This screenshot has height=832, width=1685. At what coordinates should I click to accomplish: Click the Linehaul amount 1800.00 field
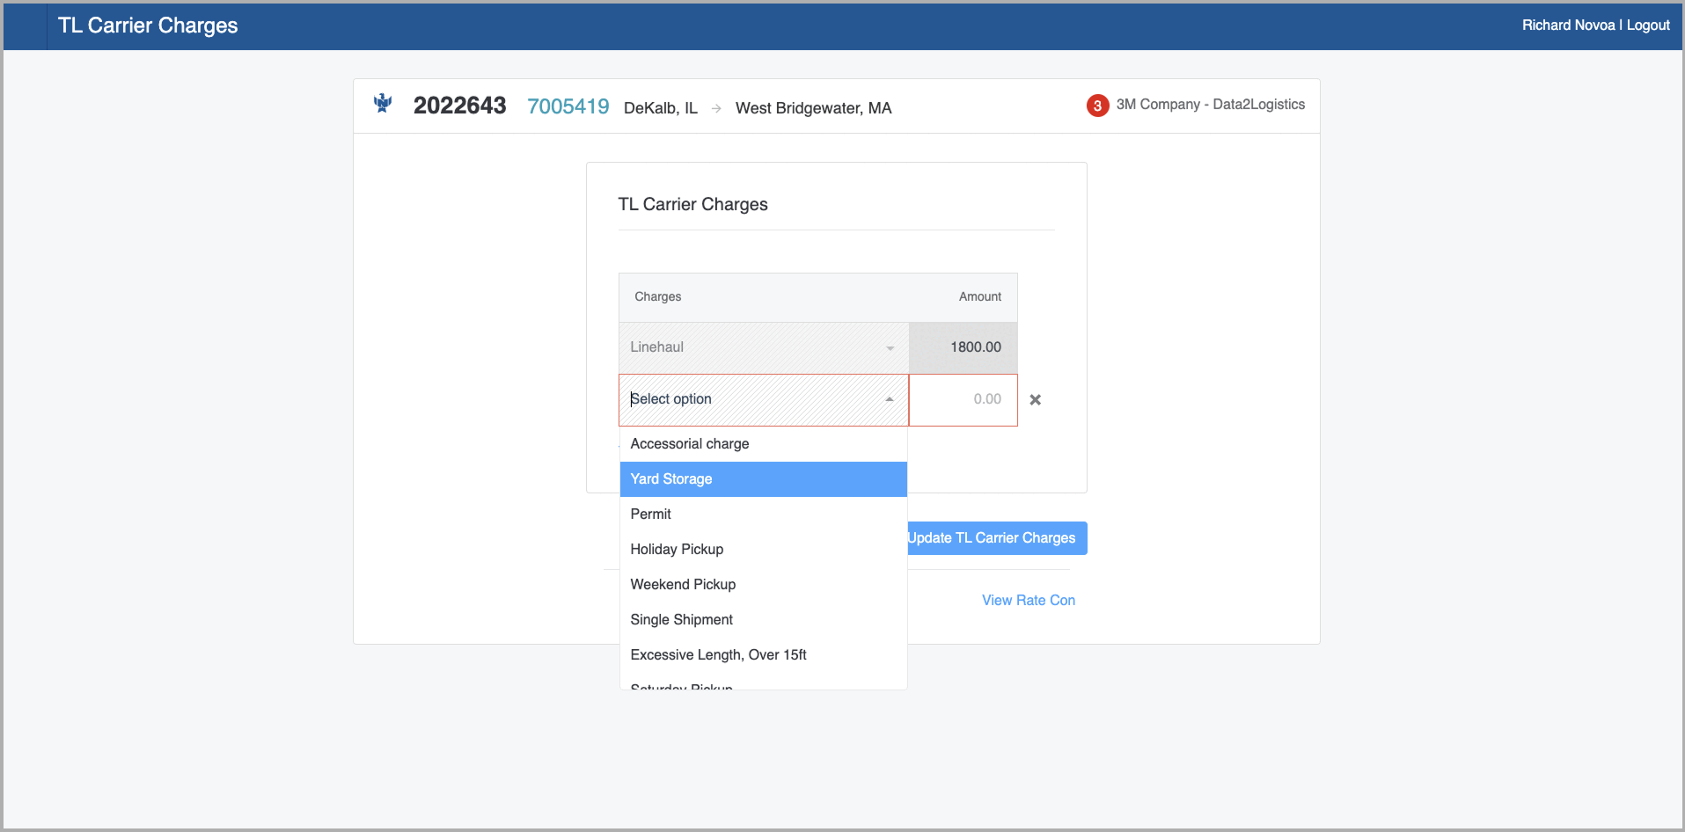tap(963, 347)
